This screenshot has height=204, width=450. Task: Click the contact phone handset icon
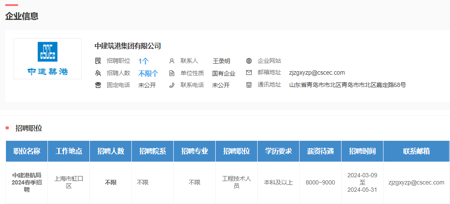172,85
